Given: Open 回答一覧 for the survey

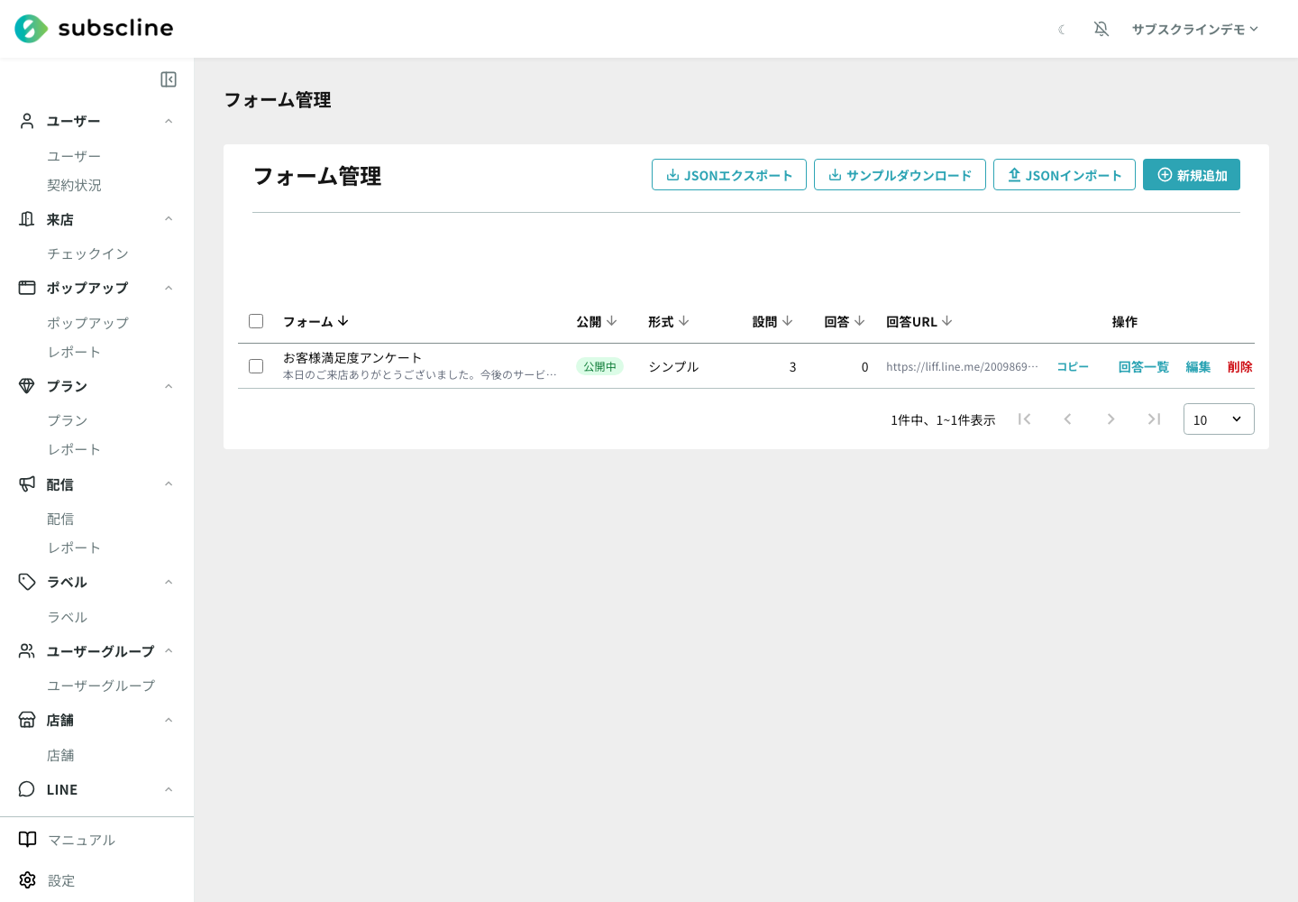Looking at the screenshot, I should click(x=1143, y=366).
